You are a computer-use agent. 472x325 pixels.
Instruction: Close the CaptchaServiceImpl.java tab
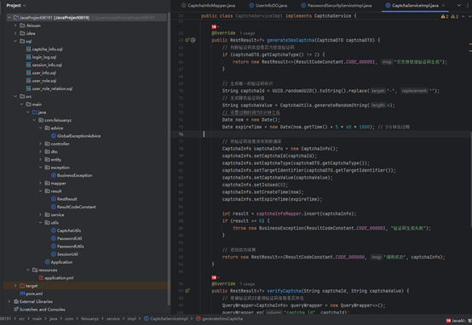tap(443, 5)
